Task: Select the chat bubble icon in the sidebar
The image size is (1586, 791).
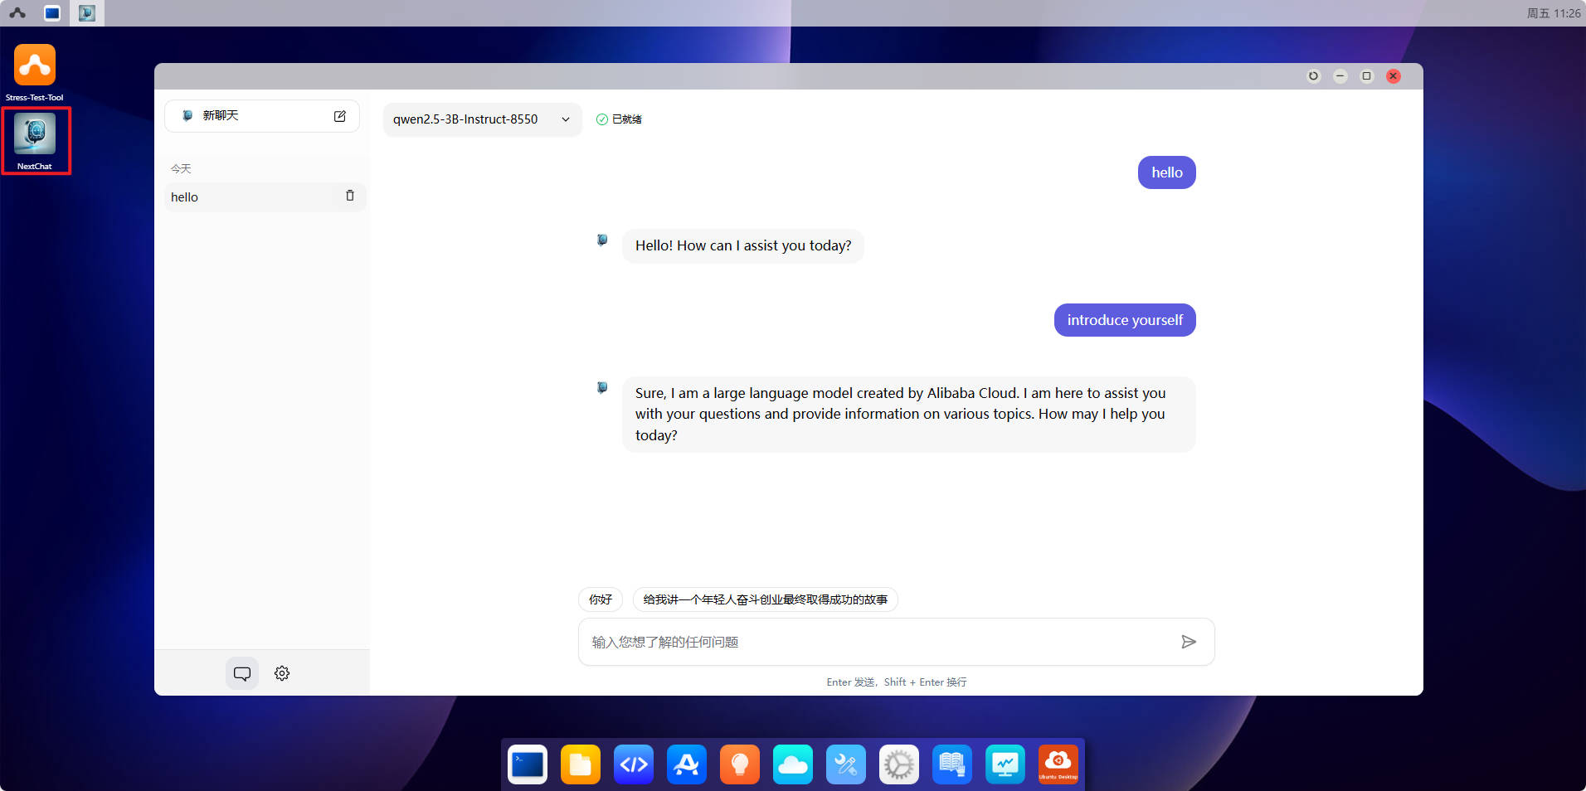Action: pos(241,673)
